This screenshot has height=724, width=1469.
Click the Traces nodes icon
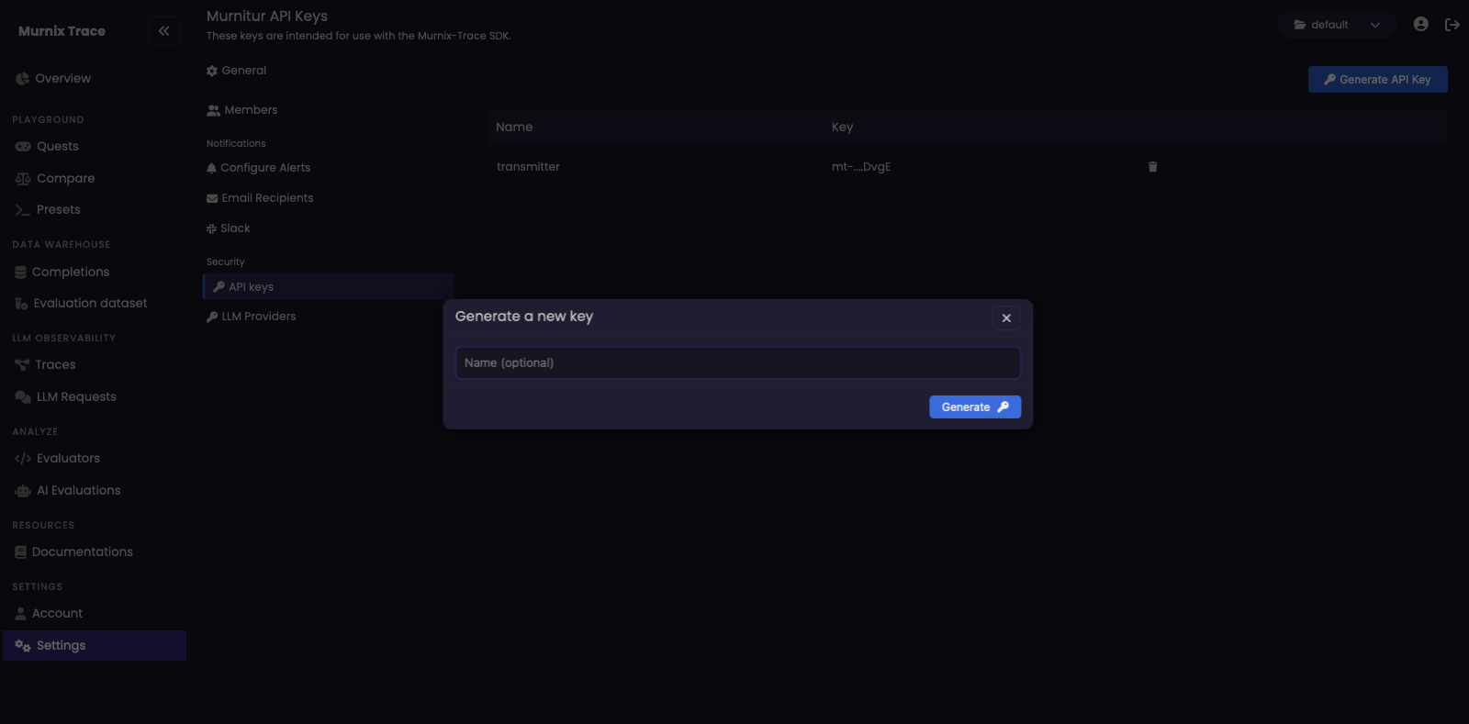click(x=22, y=365)
